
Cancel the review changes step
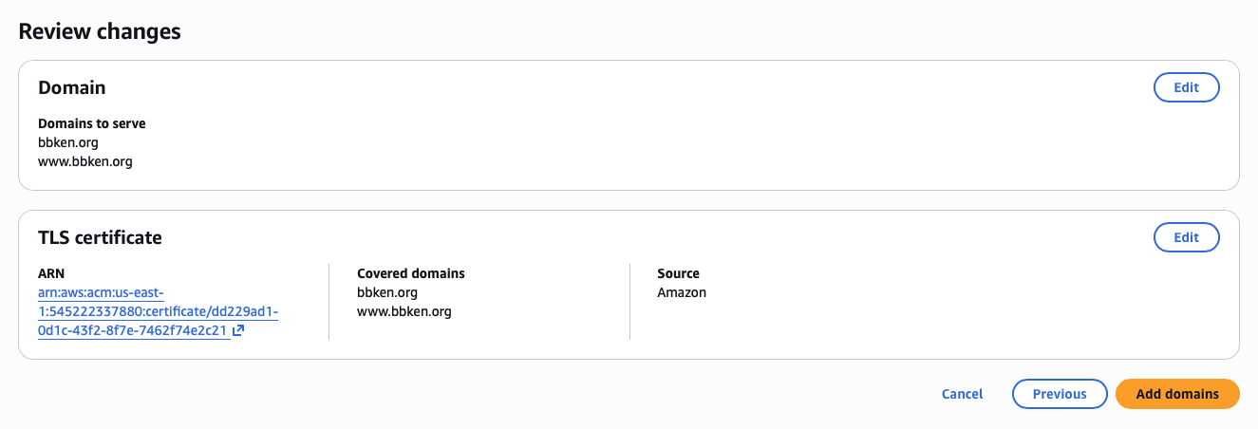(962, 394)
